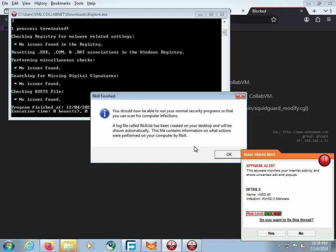Open Windows Explorer folder on the taskbar

pos(68,245)
